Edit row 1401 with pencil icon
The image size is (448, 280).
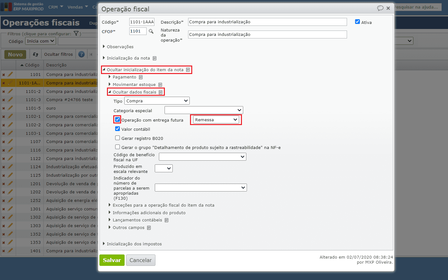tap(10, 251)
